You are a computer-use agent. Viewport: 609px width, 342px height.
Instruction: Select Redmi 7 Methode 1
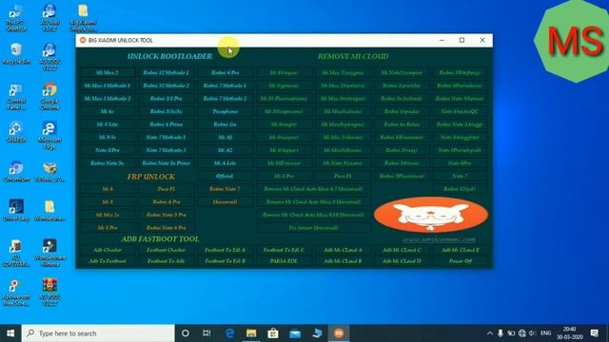tap(225, 85)
